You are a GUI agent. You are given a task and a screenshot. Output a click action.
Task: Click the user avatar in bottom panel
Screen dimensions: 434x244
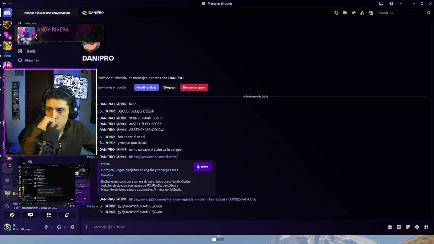pyautogui.click(x=7, y=227)
